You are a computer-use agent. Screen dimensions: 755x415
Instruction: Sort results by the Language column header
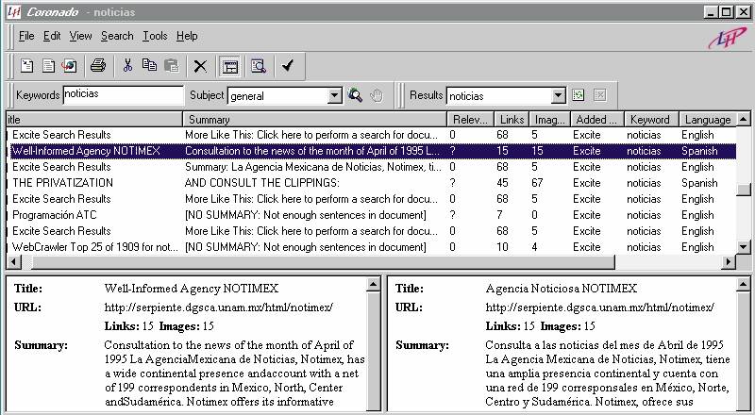click(x=707, y=120)
